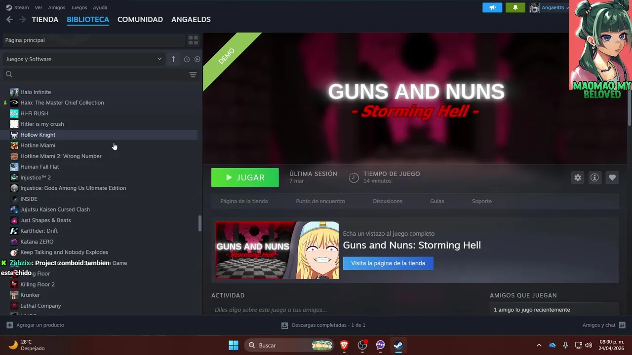Click Halo Infinite icon in library list
This screenshot has height=355, width=632.
14,92
